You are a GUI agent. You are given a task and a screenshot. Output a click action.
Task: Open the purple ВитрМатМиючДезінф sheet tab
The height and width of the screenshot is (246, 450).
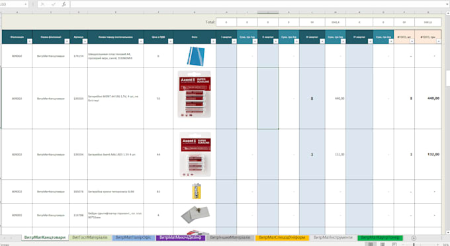point(180,237)
